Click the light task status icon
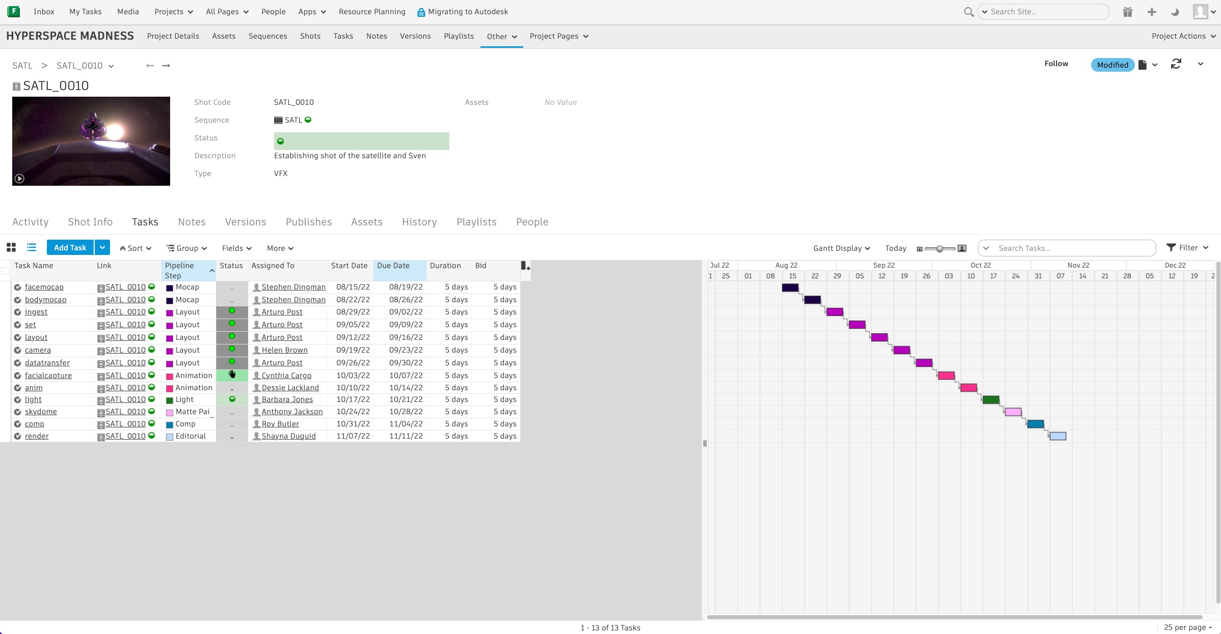Image resolution: width=1221 pixels, height=634 pixels. point(232,399)
